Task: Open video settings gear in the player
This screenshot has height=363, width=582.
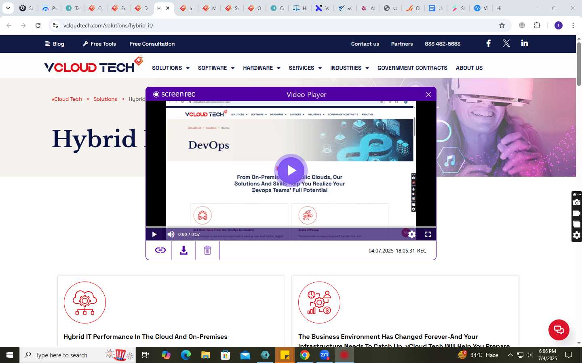Action: coord(411,234)
